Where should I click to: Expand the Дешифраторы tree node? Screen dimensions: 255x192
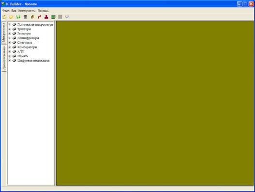coord(10,38)
